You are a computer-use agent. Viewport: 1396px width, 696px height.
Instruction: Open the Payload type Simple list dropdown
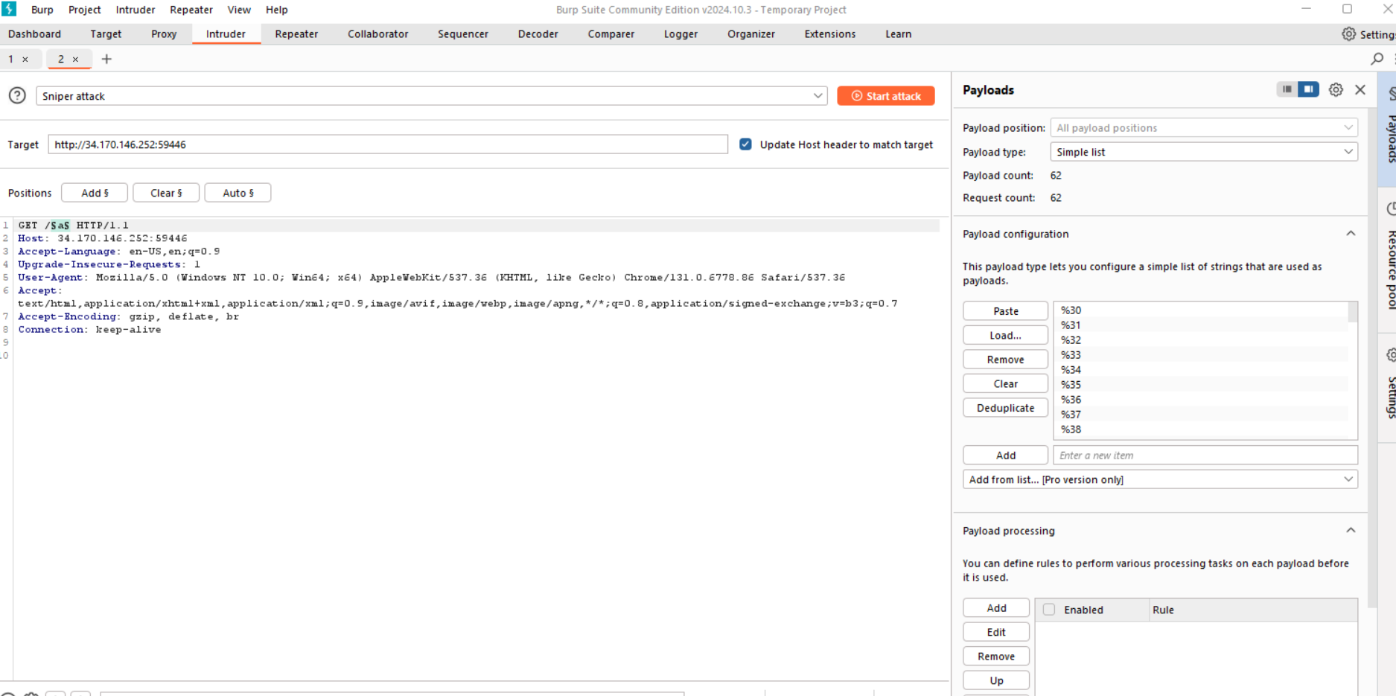tap(1204, 152)
